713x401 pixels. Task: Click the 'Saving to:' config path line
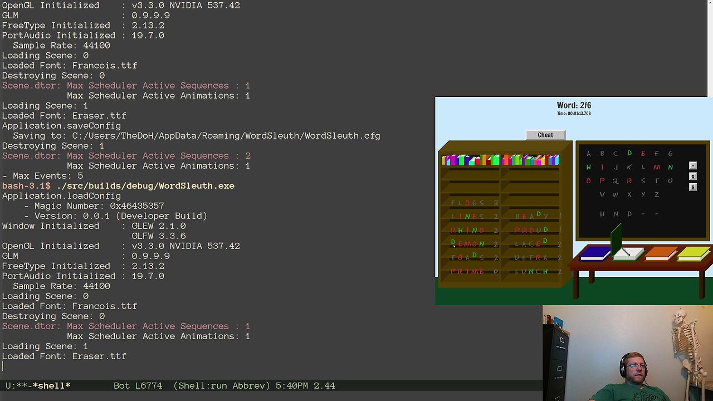197,136
